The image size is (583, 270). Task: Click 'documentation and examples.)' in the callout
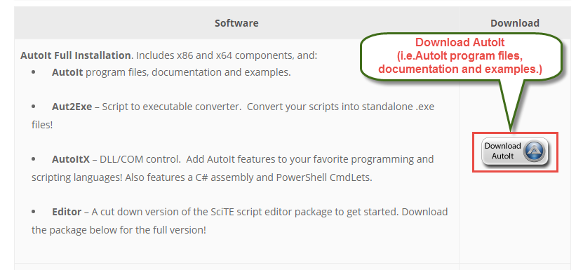[460, 69]
